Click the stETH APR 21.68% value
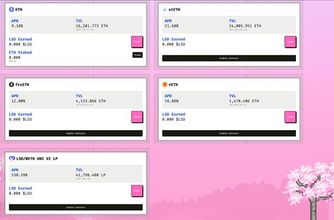This screenshot has height=220, width=334. click(x=172, y=26)
